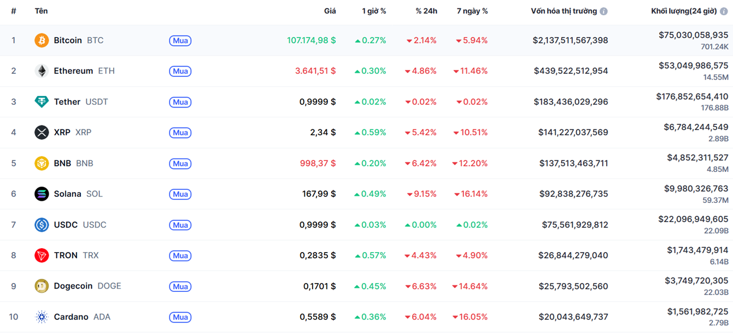Click Mua button for XRP
This screenshot has width=733, height=335.
tap(180, 133)
